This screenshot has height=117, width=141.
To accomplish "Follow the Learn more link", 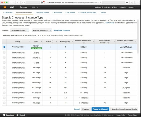I will pyautogui.click(x=110, y=23).
